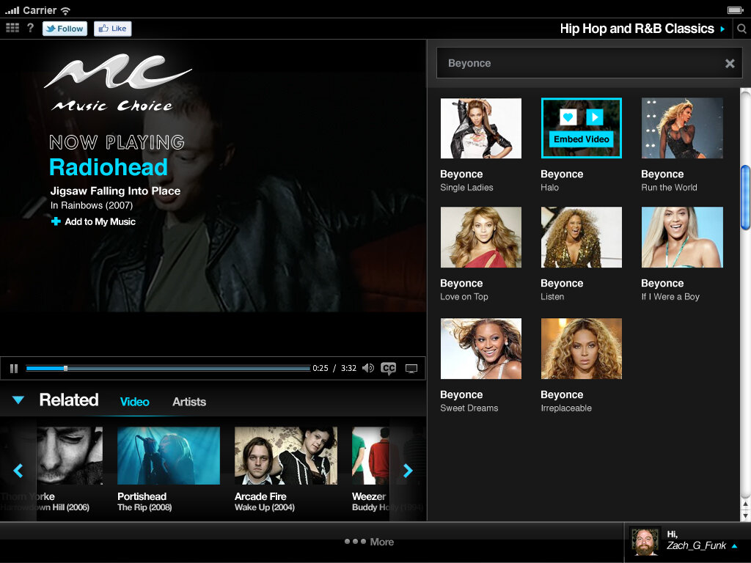This screenshot has width=751, height=563.
Task: Click the Beyonce search input field
Action: 589,63
